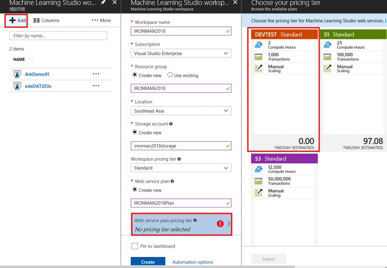
Task: Click S3 Manual Scaling icon
Action: pyautogui.click(x=259, y=193)
